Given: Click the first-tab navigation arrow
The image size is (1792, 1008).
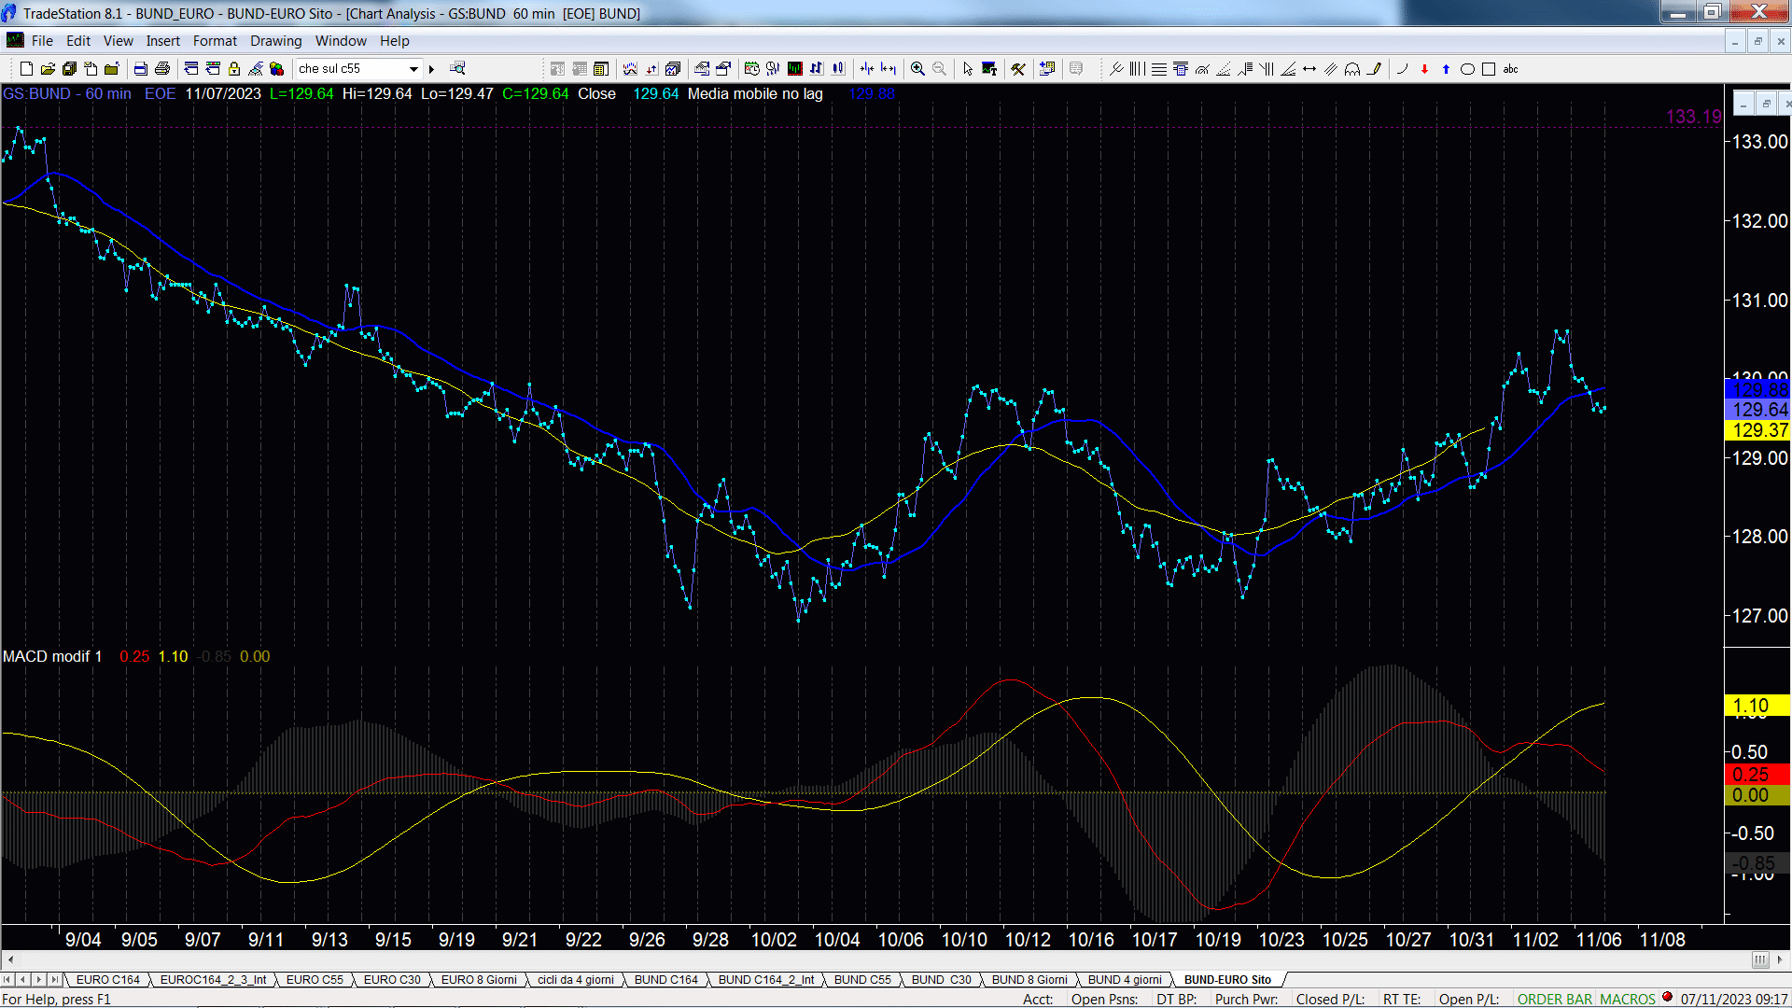Looking at the screenshot, I should coord(8,980).
